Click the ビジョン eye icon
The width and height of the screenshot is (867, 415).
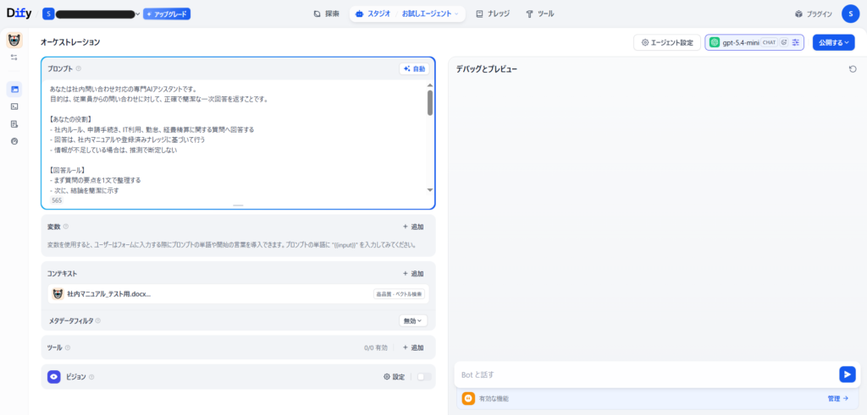(x=54, y=377)
